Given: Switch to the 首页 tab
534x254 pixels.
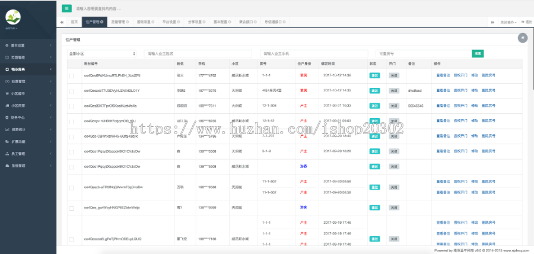Looking at the screenshot, I should tap(74, 22).
